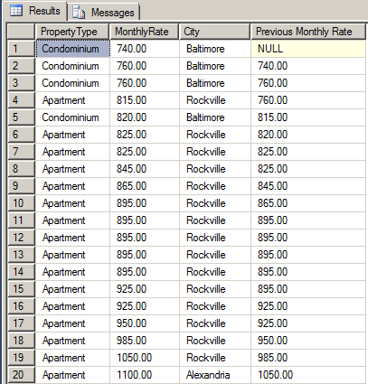Image resolution: width=368 pixels, height=384 pixels.
Task: Click Previous Monthly Rate 1050.00 in row 20
Action: coord(308,375)
